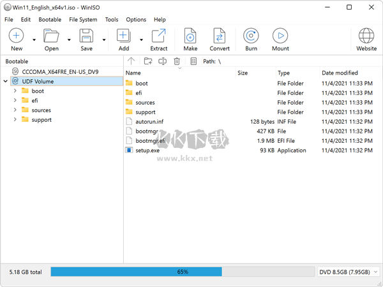Click the Mount toolbar icon

point(280,36)
